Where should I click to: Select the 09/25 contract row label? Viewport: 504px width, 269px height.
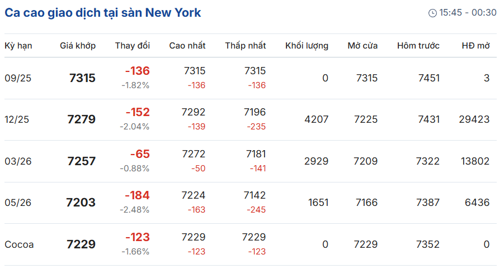point(18,78)
